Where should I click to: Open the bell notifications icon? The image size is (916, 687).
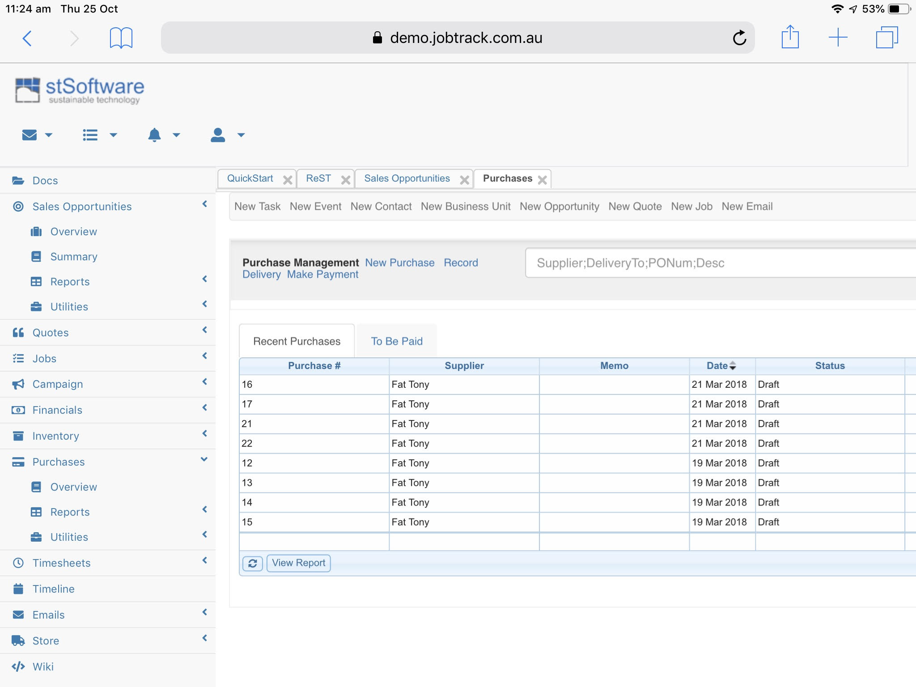tap(154, 135)
